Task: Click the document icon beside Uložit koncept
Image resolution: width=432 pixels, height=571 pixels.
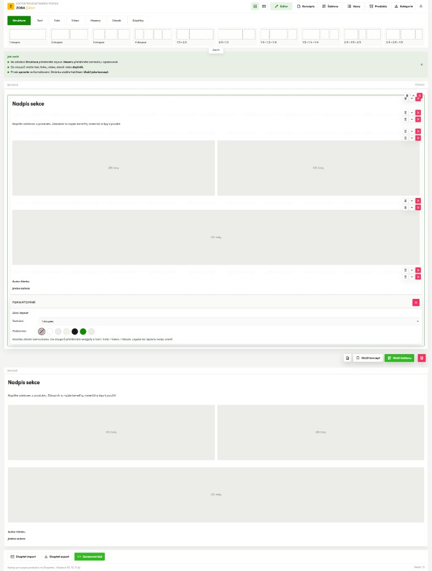Action: click(347, 358)
